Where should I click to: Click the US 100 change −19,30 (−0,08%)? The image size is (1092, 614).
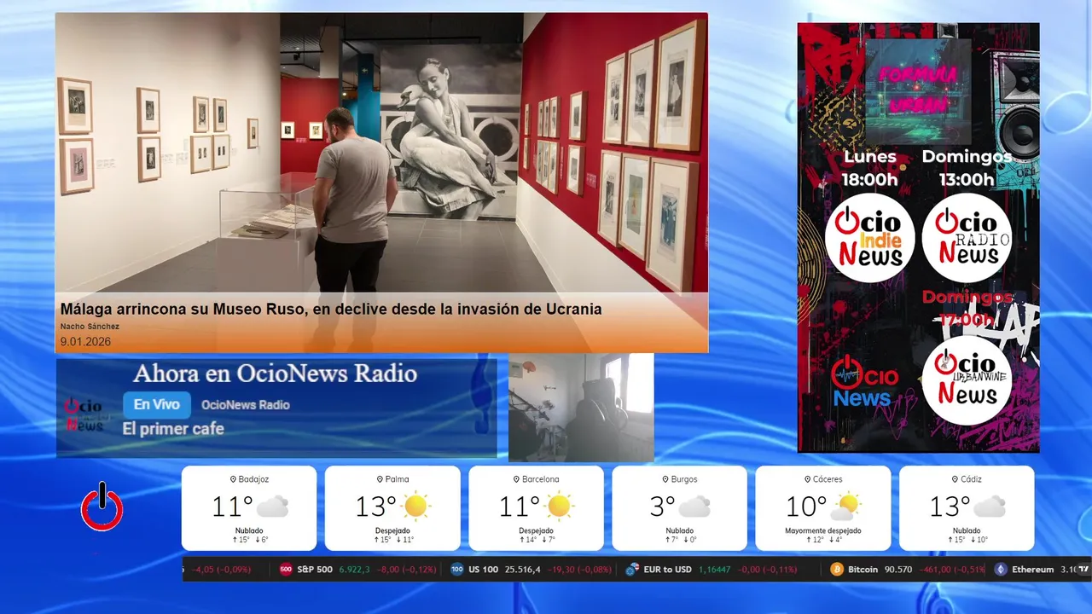click(579, 569)
